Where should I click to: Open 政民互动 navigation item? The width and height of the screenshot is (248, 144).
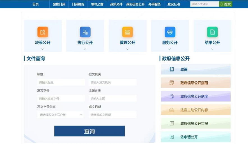click(174, 4)
